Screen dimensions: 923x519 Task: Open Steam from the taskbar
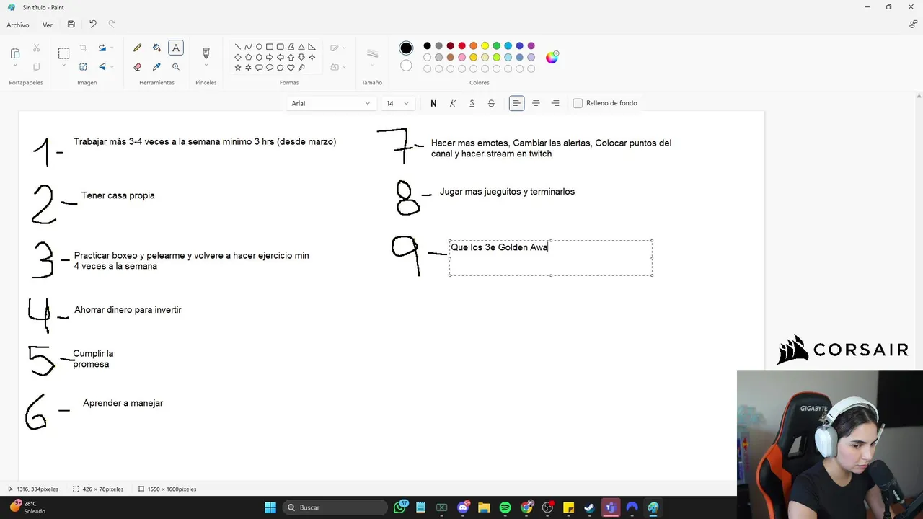pyautogui.click(x=589, y=507)
